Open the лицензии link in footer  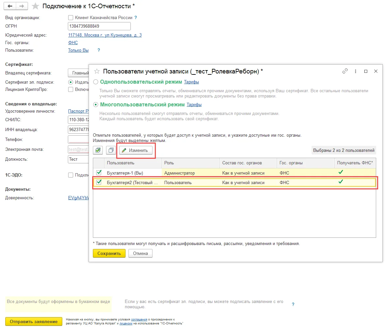pos(126,323)
